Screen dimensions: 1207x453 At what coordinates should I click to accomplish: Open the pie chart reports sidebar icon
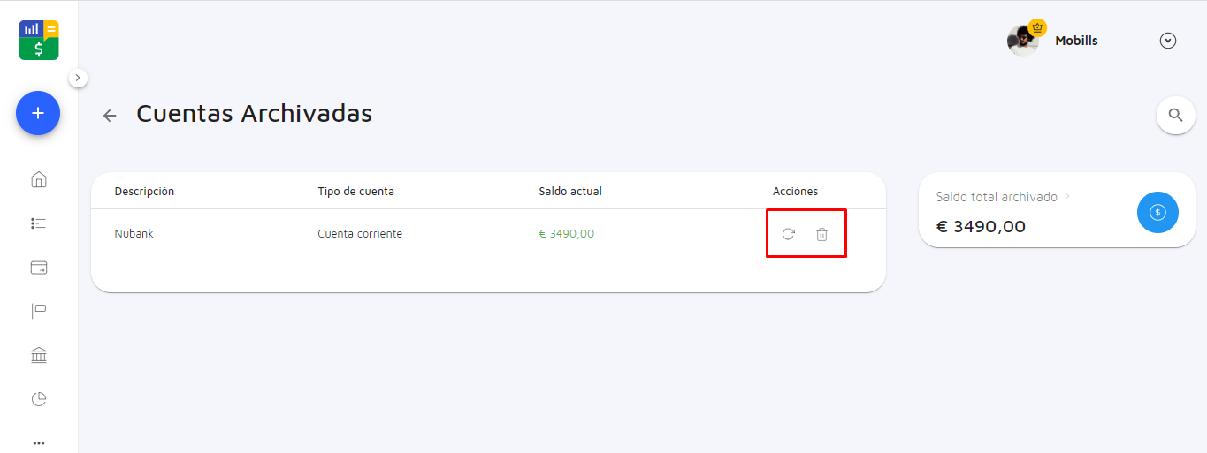coord(39,399)
